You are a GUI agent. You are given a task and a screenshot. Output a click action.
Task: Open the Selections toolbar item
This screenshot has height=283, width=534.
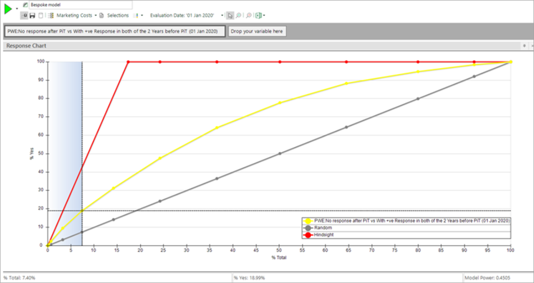point(118,16)
